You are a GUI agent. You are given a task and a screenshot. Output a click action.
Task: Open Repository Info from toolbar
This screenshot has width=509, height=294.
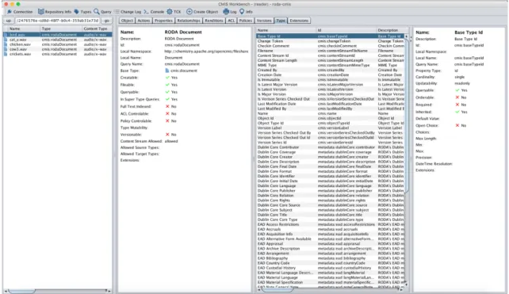click(x=41, y=12)
